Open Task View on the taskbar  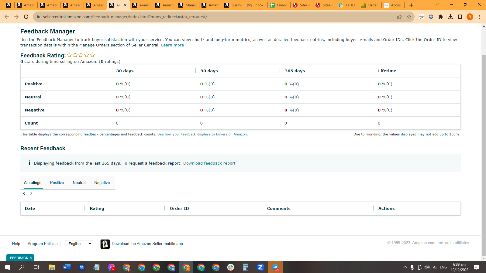pos(36,267)
